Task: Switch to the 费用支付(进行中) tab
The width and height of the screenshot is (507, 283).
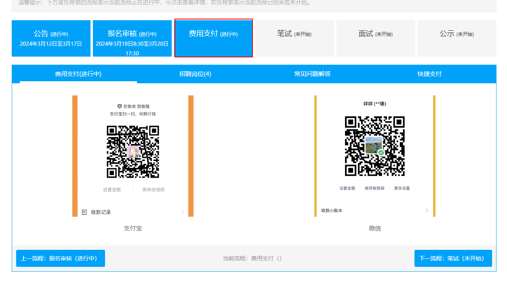Action: (x=78, y=74)
